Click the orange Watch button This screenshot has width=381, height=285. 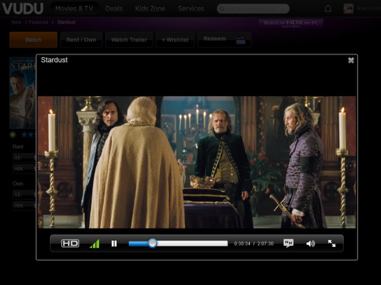(33, 40)
